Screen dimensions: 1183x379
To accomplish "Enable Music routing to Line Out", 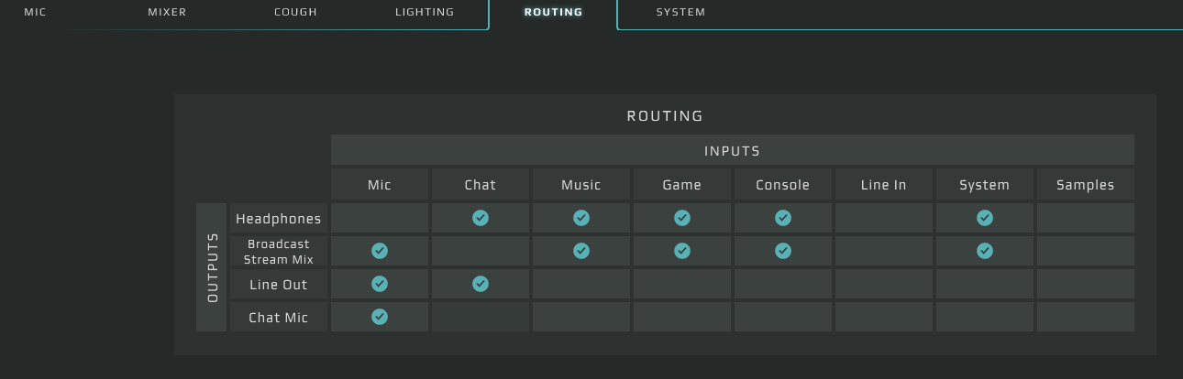I will click(581, 284).
